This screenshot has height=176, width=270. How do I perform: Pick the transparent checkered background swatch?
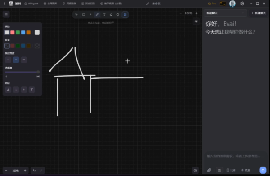tap(37, 46)
